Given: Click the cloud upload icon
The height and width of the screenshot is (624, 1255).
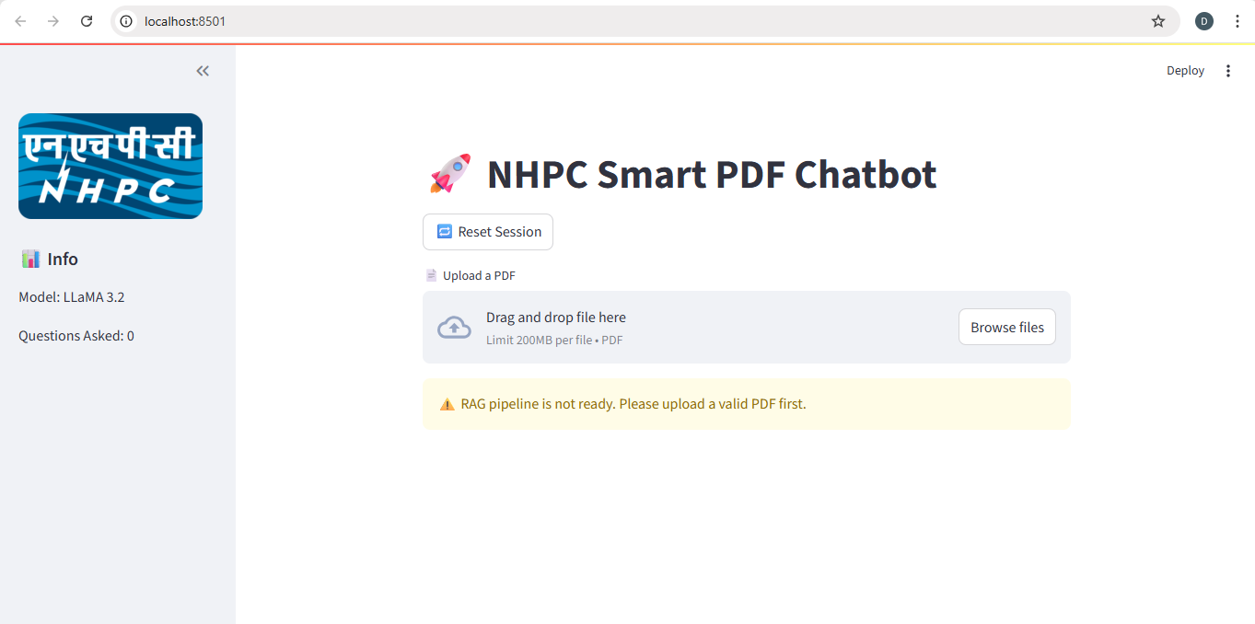Looking at the screenshot, I should click(454, 328).
